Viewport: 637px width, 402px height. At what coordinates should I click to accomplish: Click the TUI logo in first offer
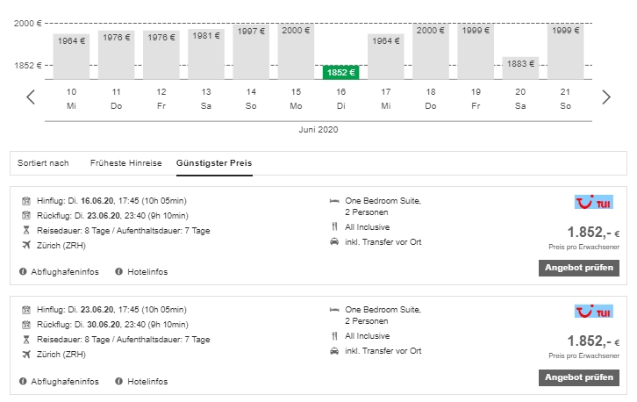[x=593, y=204]
